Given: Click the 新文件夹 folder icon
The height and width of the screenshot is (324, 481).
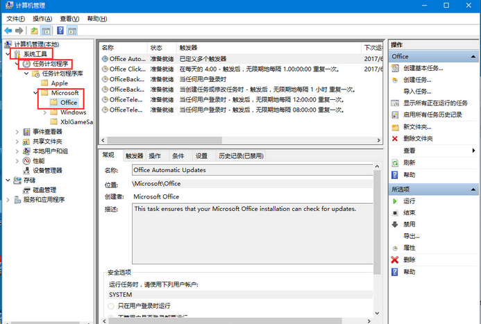Looking at the screenshot, I should (x=395, y=127).
